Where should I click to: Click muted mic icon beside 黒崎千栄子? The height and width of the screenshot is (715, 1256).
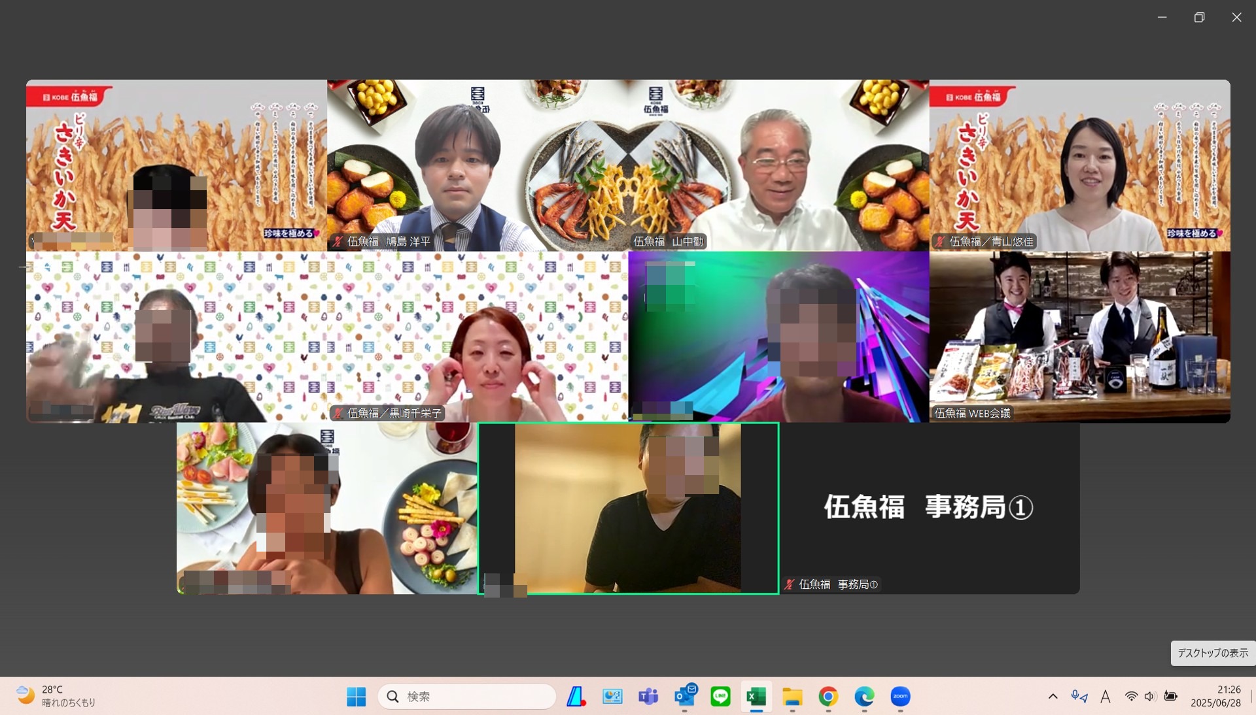coord(338,414)
